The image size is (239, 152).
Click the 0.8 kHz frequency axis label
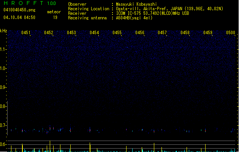3,106
